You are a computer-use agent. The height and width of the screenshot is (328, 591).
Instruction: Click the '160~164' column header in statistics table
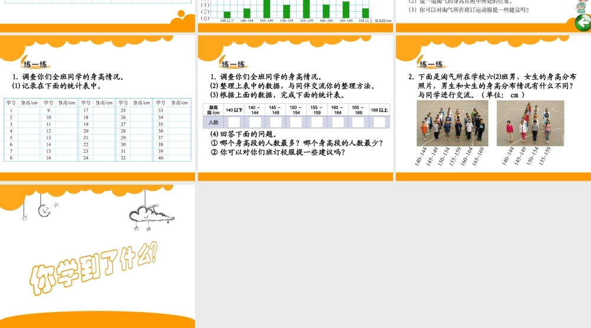coord(337,110)
